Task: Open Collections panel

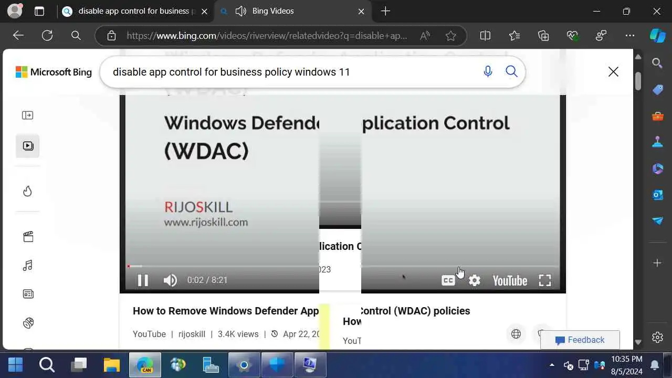Action: 543,36
